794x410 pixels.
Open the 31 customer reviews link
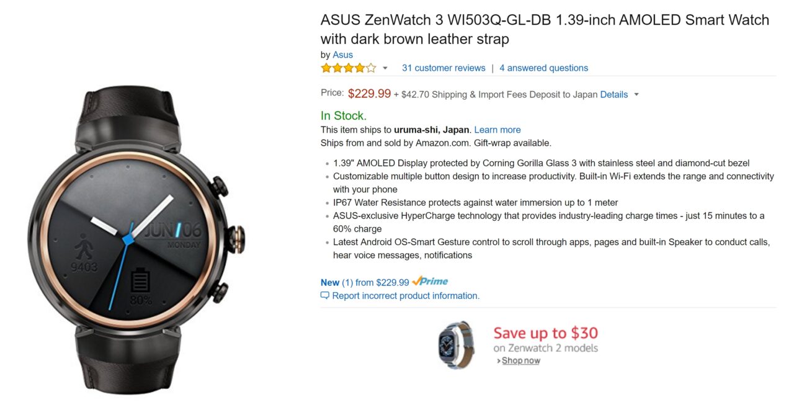(x=444, y=68)
